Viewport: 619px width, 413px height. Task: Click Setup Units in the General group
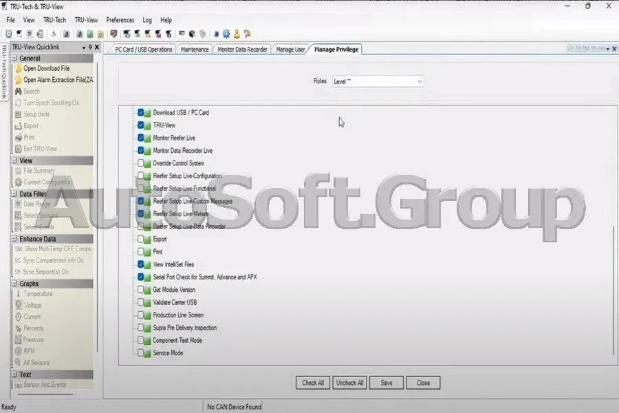pyautogui.click(x=32, y=114)
